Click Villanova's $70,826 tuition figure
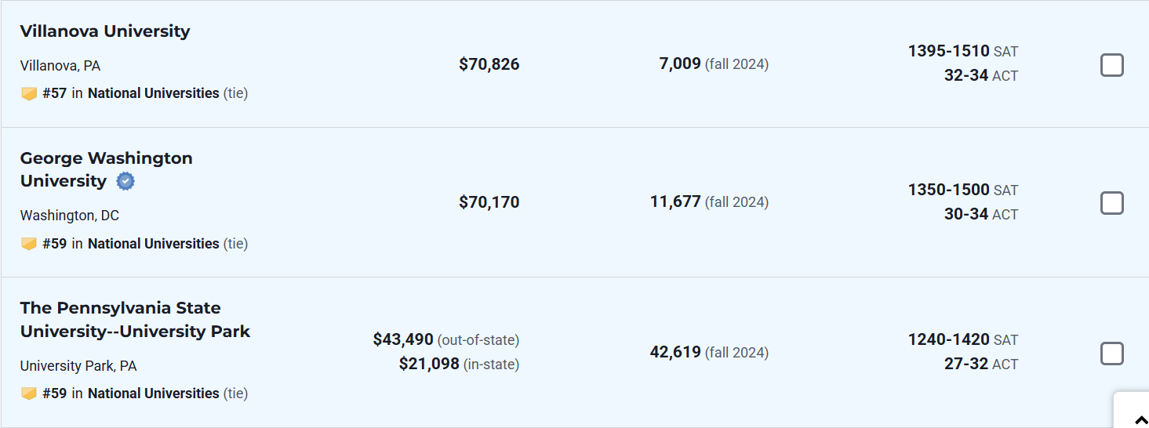 coord(489,64)
